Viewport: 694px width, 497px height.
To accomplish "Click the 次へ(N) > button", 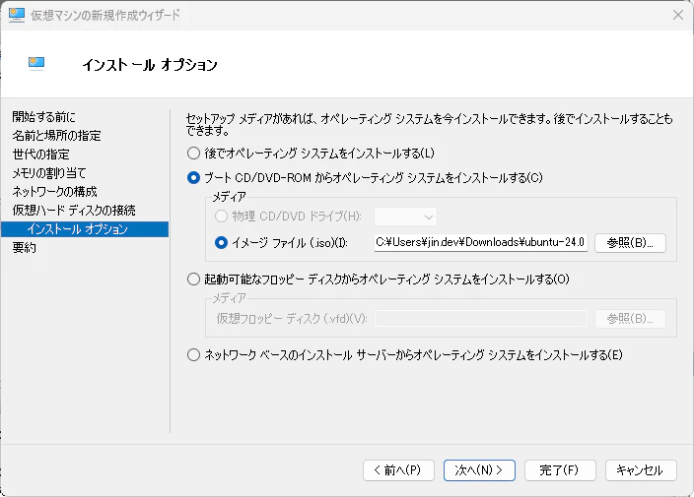I will pyautogui.click(x=479, y=470).
